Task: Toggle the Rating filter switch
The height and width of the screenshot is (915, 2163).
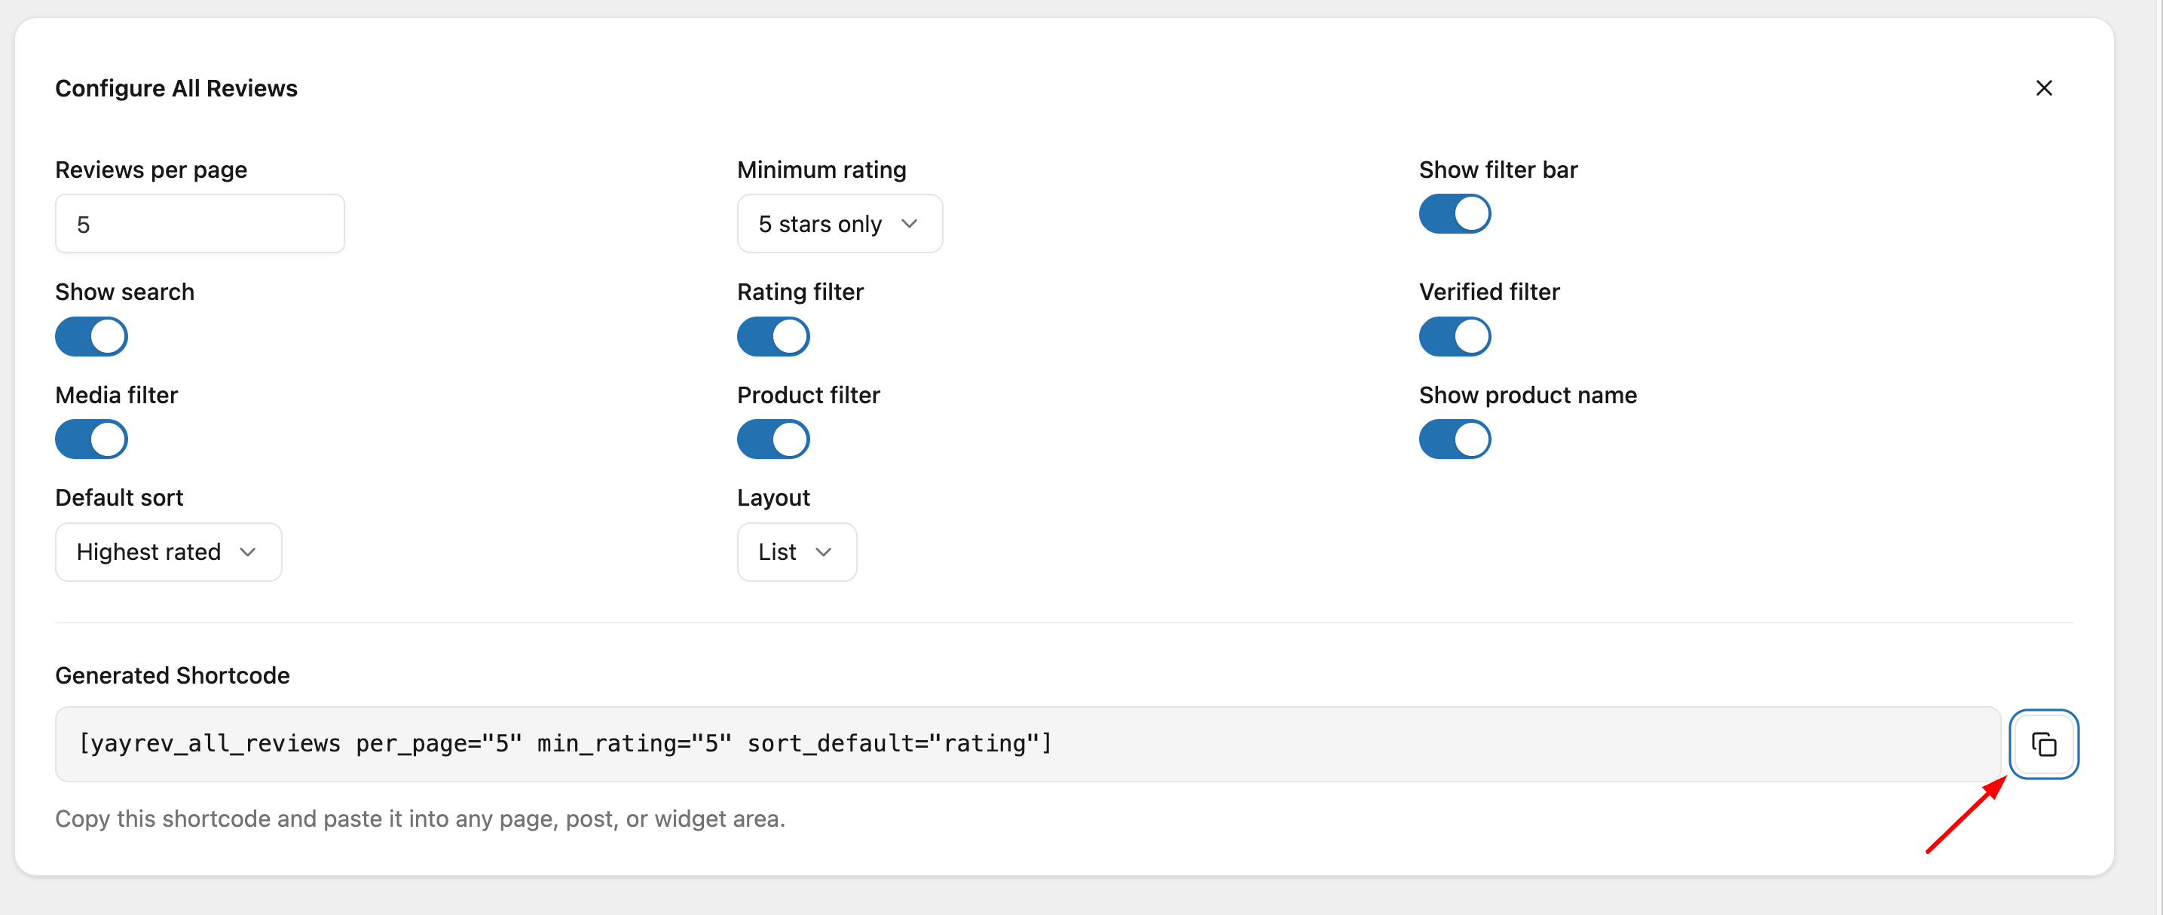Action: pyautogui.click(x=772, y=337)
